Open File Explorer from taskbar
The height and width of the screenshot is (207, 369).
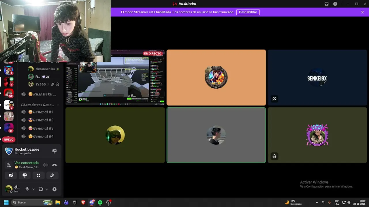[58, 202]
